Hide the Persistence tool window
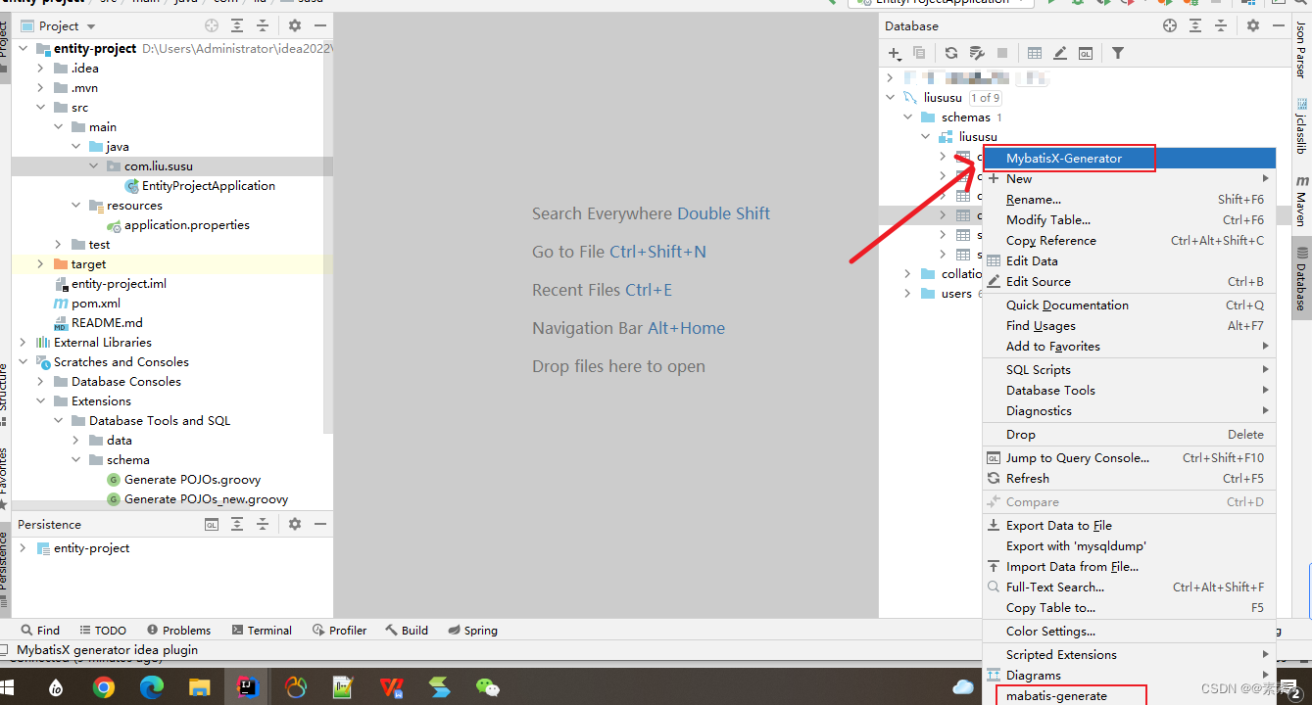1312x705 pixels. [318, 525]
